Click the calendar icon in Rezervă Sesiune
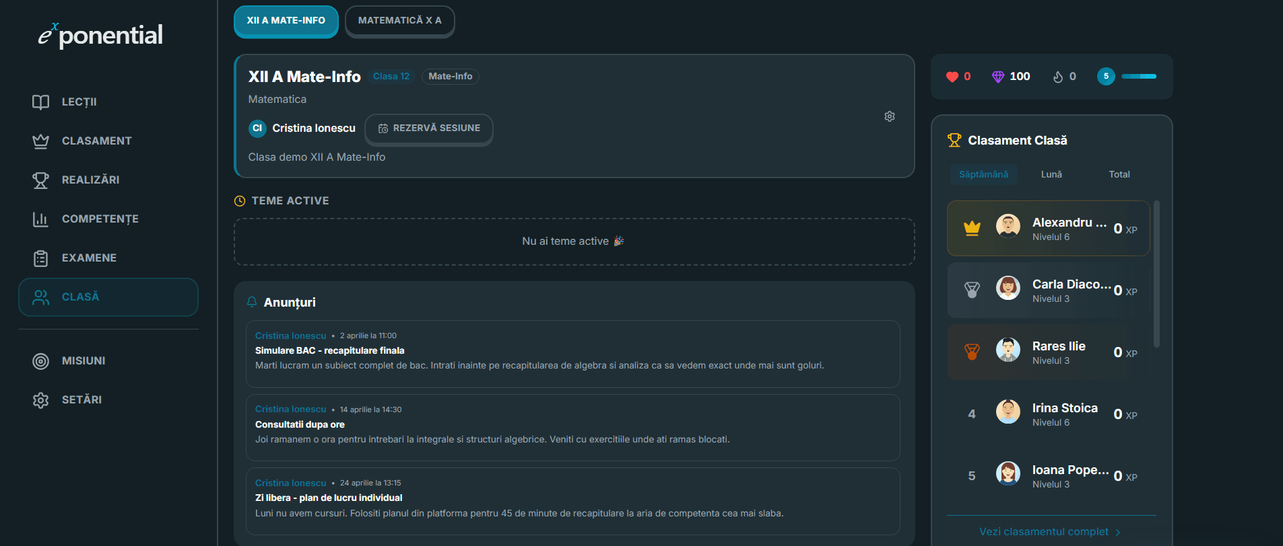 [383, 128]
